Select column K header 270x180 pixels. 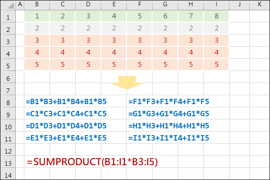(260, 4)
